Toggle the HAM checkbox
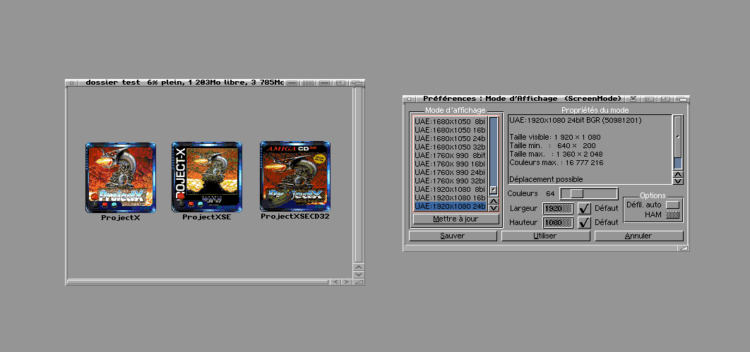 [672, 215]
